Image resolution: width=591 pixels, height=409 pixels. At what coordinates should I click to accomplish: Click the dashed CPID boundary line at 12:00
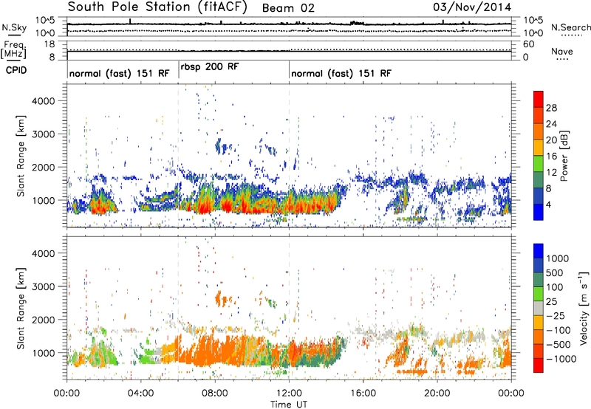pyautogui.click(x=289, y=156)
